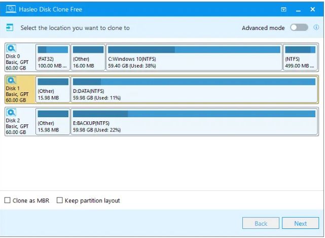This screenshot has height=238, width=325.
Task: Tick the Keep partition layout checkbox
Action: [x=60, y=200]
